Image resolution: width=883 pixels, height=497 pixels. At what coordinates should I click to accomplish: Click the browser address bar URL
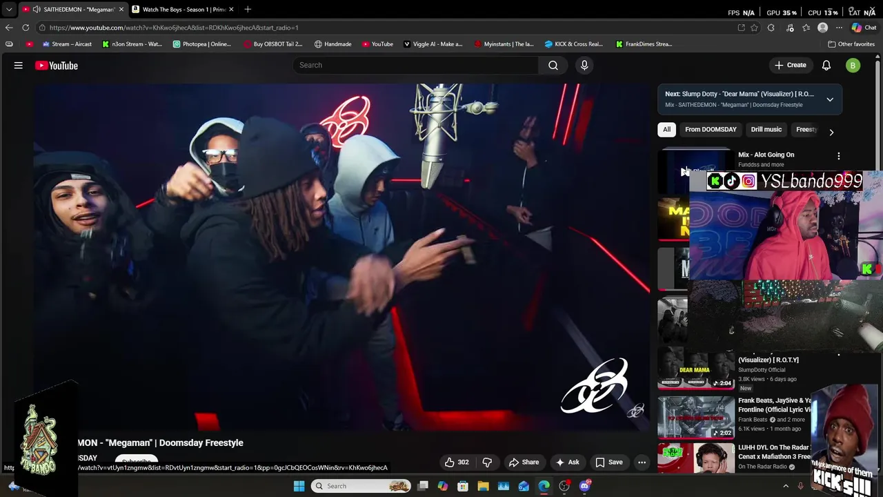tap(174, 28)
